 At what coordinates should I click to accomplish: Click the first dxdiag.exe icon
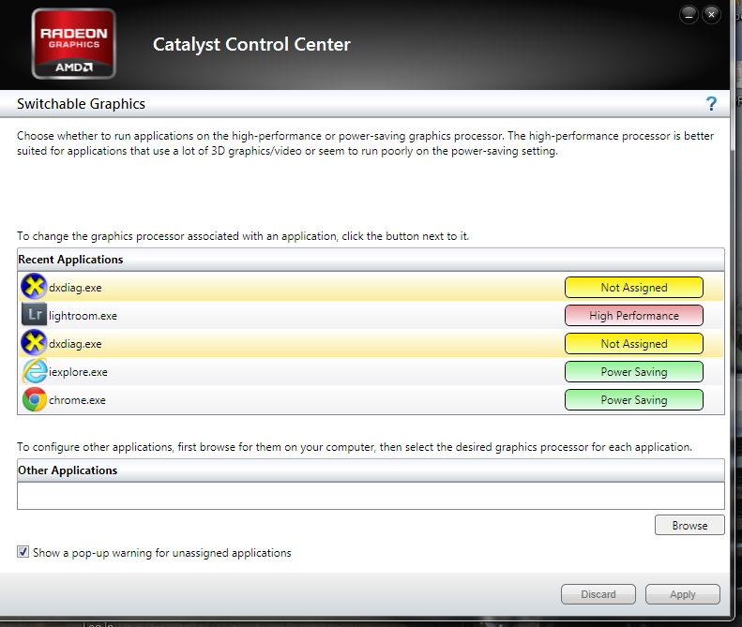34,287
